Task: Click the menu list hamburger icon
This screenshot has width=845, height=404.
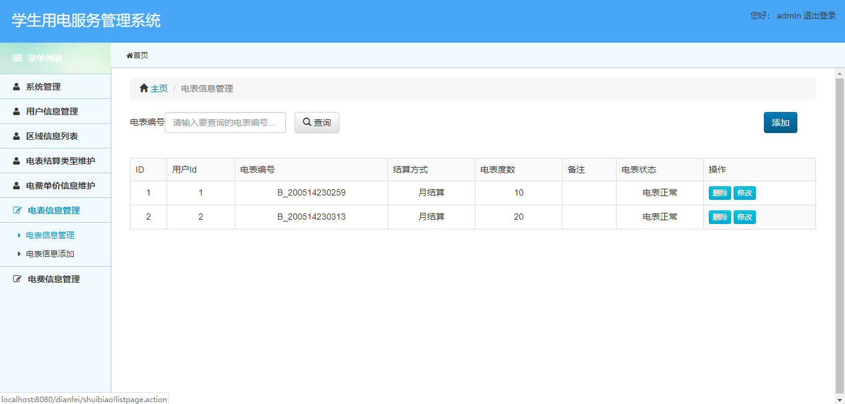Action: coord(17,58)
